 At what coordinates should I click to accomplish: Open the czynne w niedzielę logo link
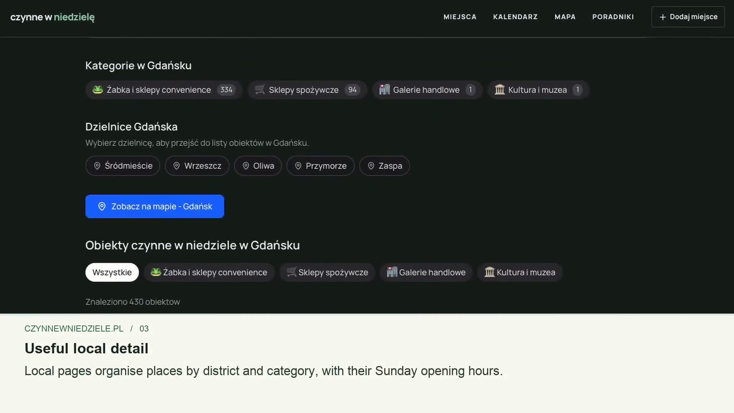52,17
